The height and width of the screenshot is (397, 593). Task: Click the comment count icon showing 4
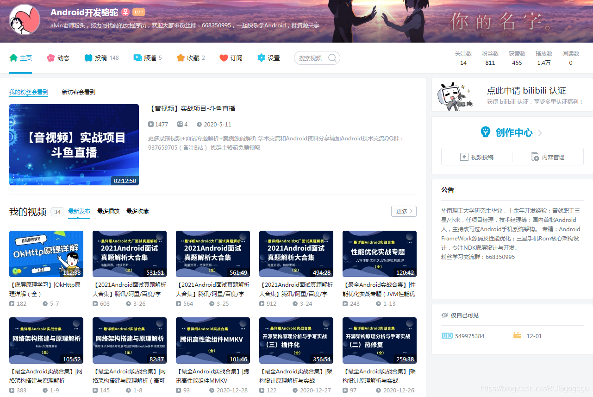(180, 124)
